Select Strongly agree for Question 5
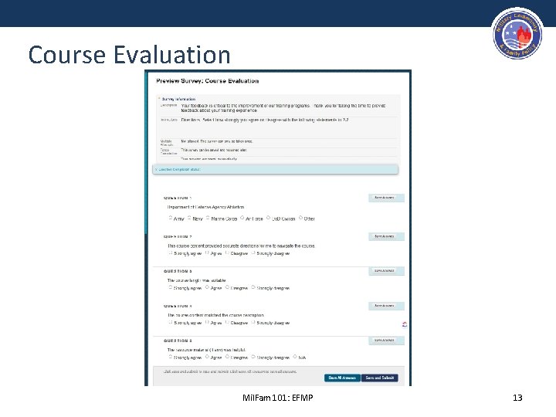This screenshot has height=417, width=556. [x=171, y=357]
